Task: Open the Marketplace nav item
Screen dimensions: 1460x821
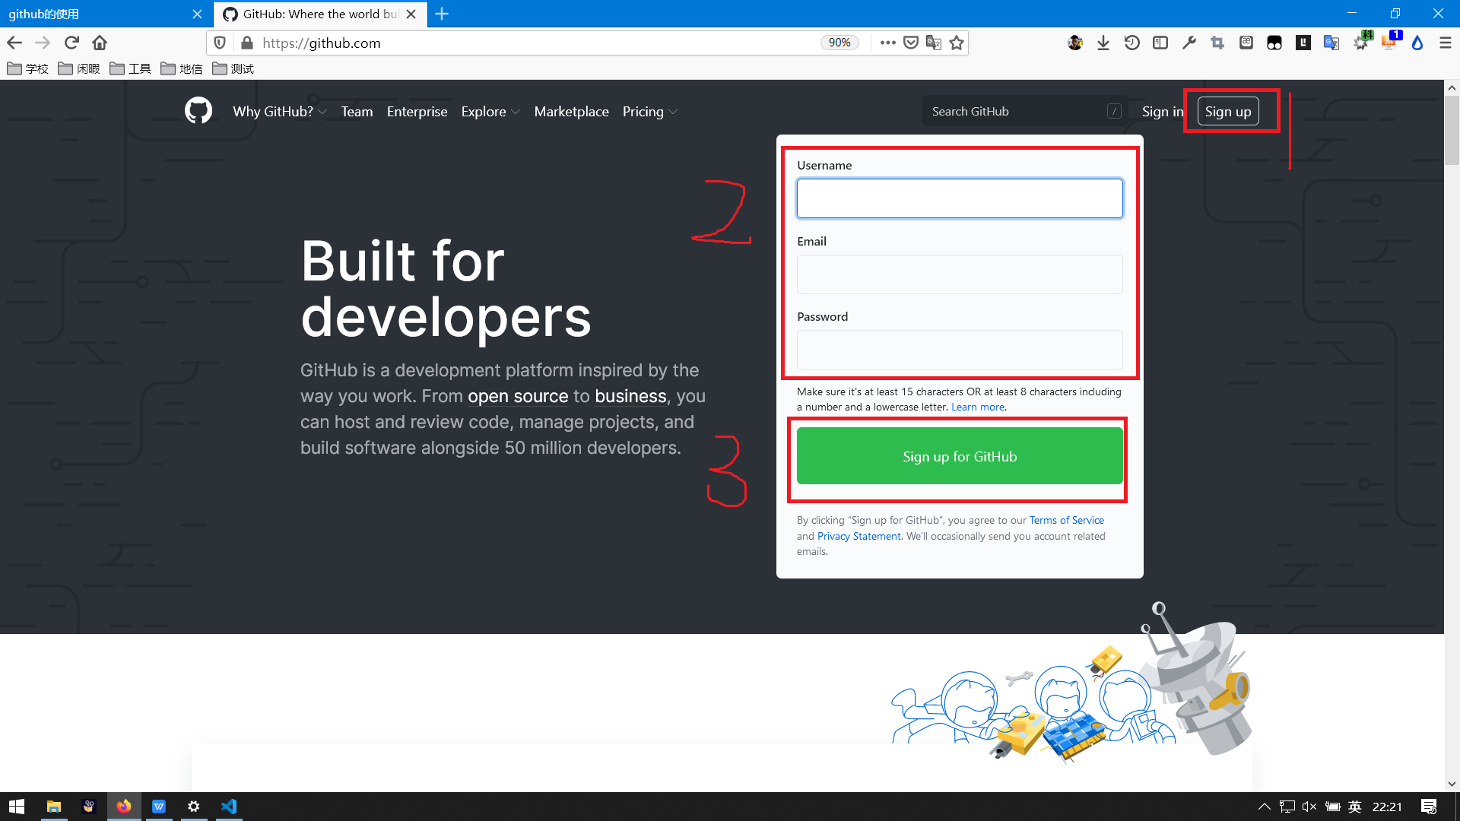Action: pyautogui.click(x=571, y=112)
